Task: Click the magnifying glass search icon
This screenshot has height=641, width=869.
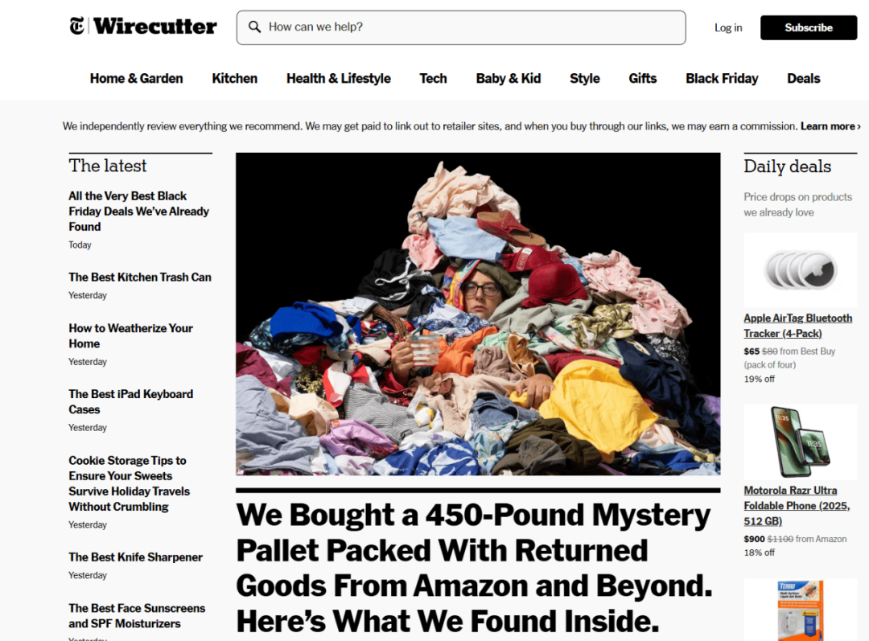Action: (x=254, y=27)
